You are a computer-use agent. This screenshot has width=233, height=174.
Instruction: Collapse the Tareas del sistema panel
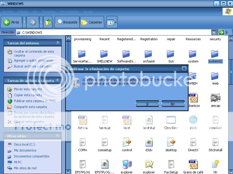tap(58, 43)
